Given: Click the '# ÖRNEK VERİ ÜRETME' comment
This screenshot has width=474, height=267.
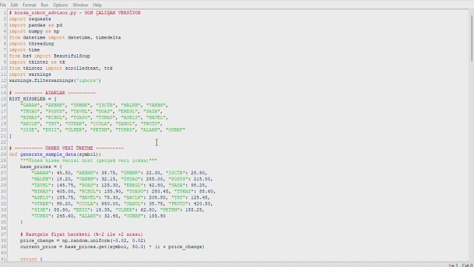Looking at the screenshot, I should pos(66,148).
